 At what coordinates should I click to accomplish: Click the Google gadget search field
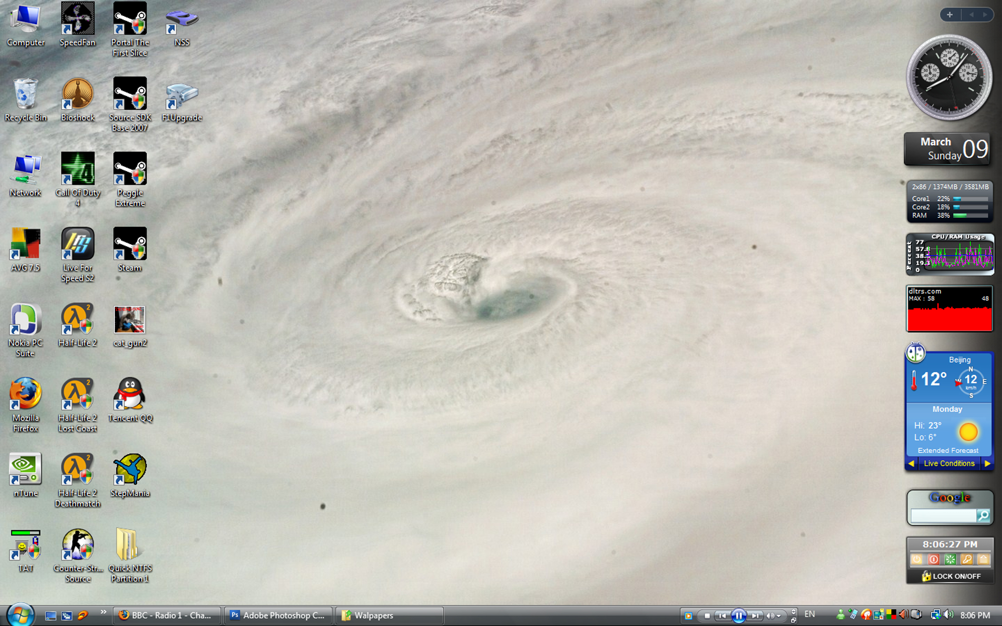943,515
